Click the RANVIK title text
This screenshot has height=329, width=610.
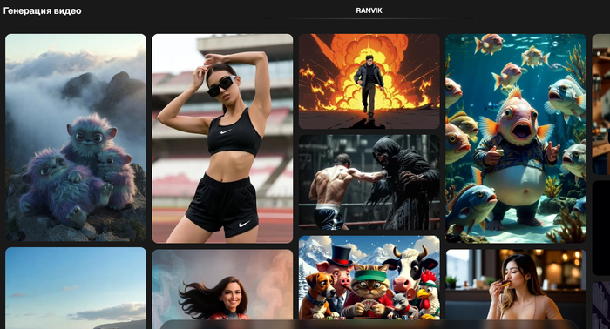(369, 10)
